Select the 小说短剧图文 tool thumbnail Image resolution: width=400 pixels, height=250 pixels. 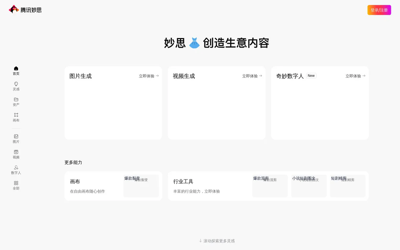click(x=309, y=186)
